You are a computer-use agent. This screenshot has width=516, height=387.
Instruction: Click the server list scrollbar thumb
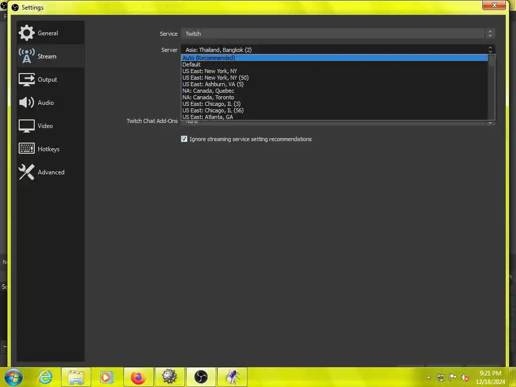tap(491, 61)
